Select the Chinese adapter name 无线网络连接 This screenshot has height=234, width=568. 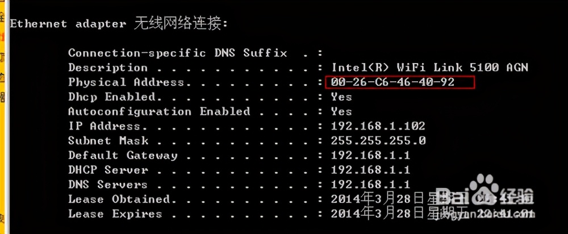[x=180, y=24]
